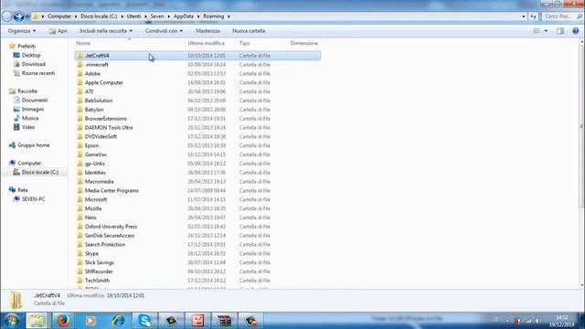
Task: Select the Microsoft folder row
Action: pyautogui.click(x=197, y=199)
